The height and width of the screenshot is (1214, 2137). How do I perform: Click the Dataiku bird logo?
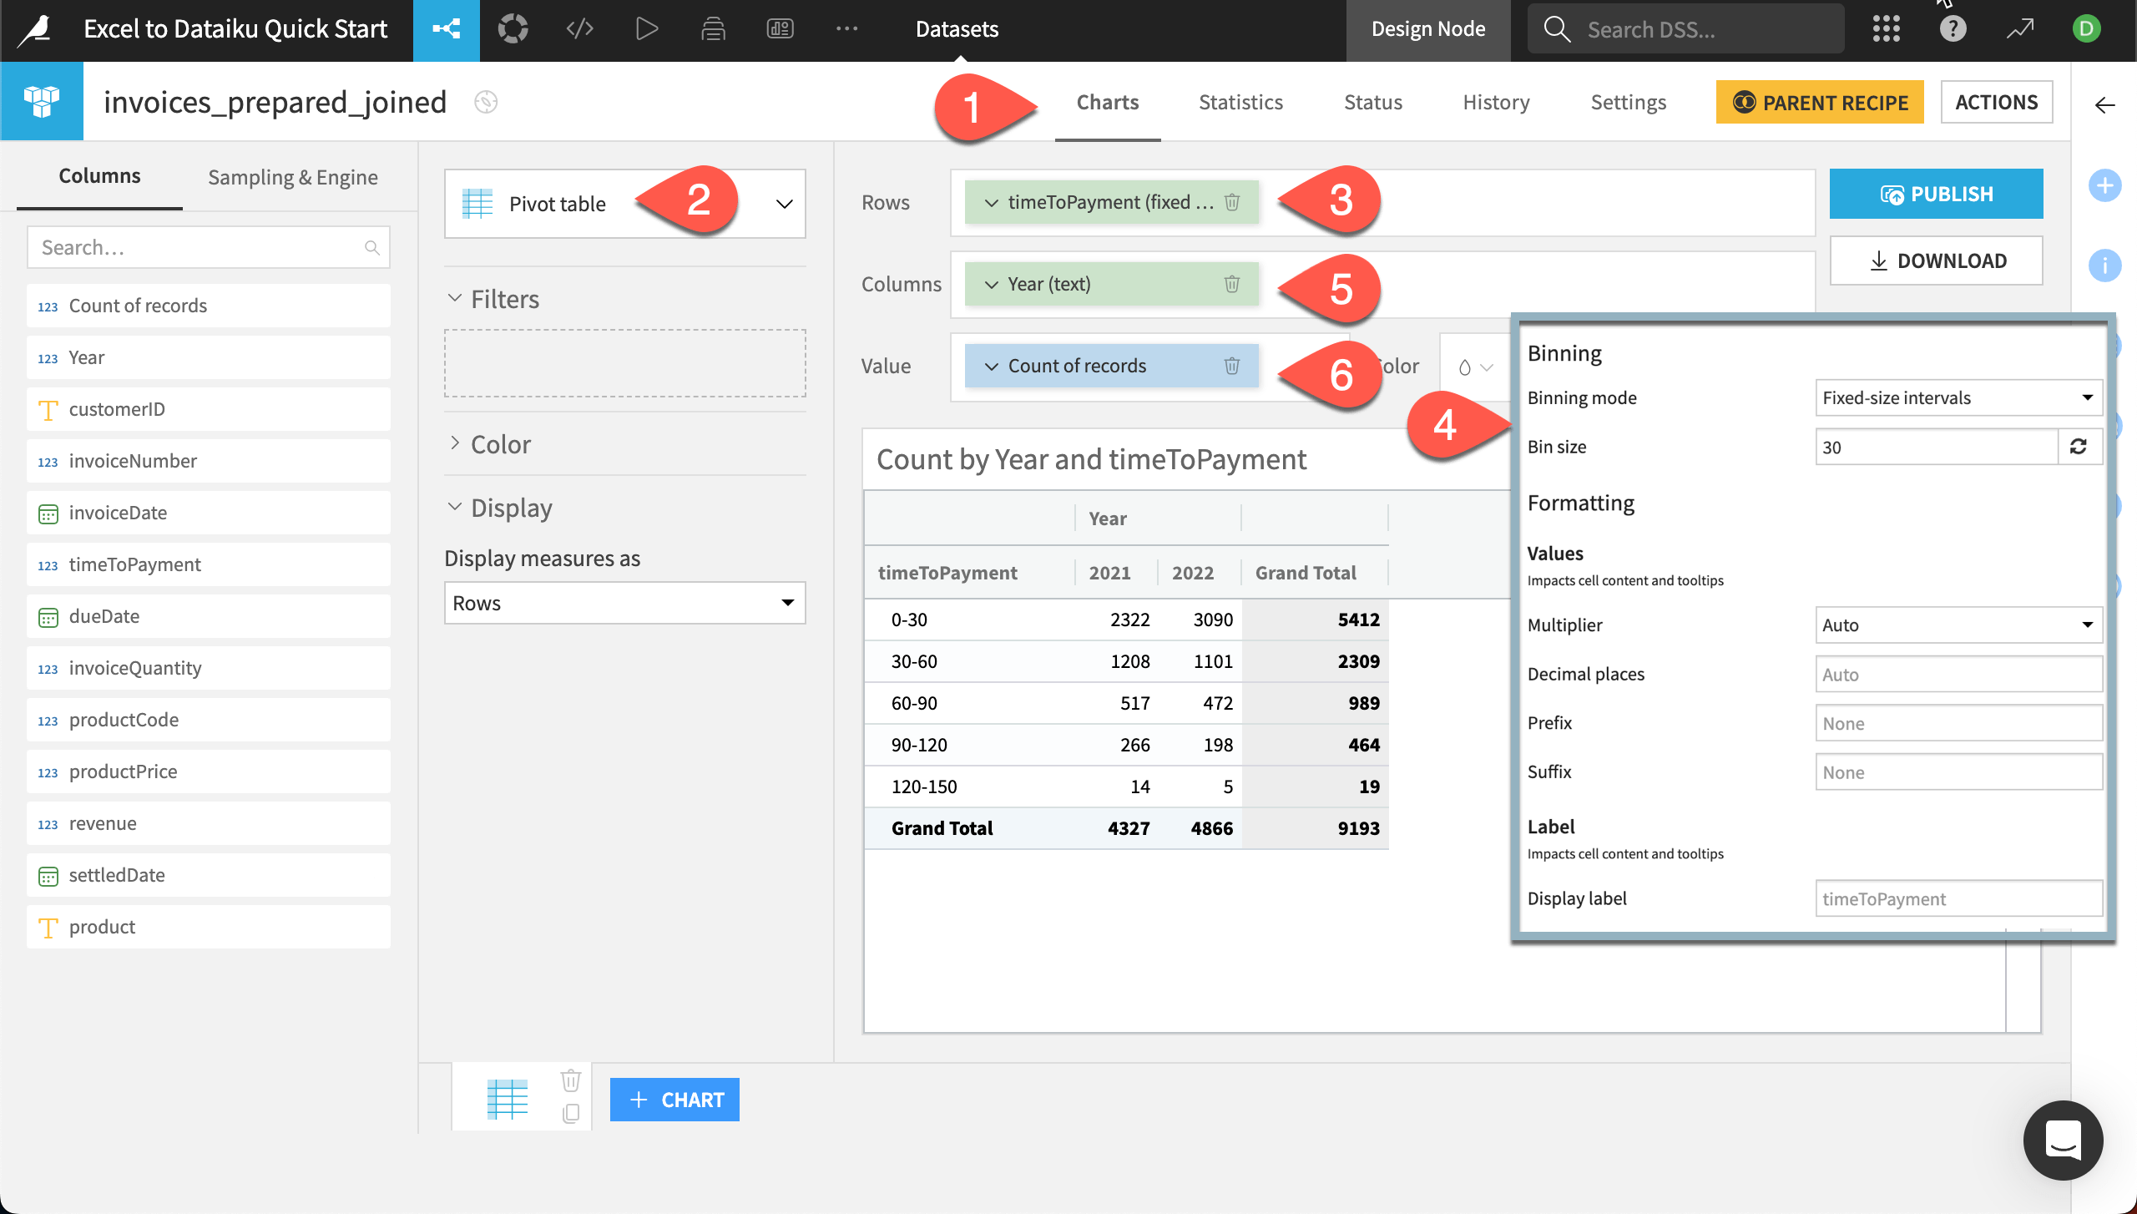click(36, 30)
